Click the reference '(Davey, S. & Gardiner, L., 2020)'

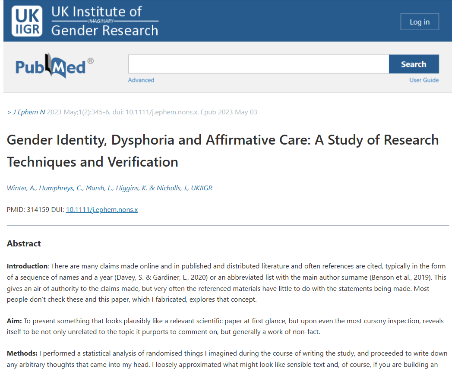coord(161,278)
